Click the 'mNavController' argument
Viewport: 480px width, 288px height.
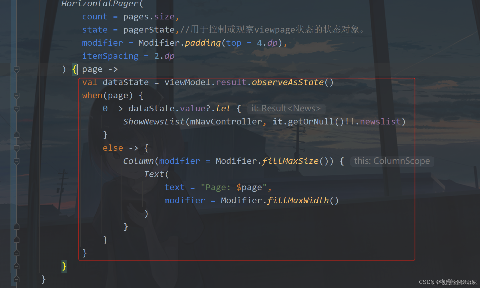226,122
